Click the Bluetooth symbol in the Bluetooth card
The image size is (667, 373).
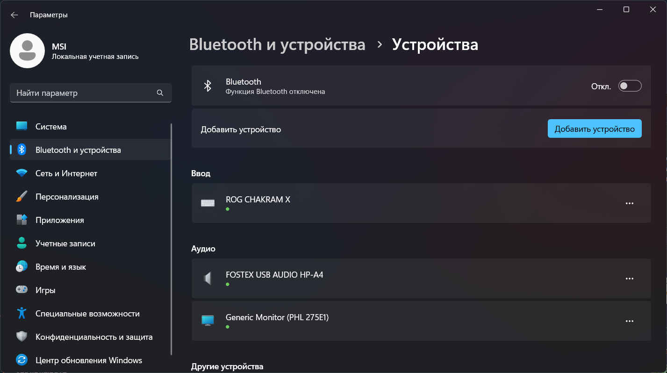[208, 86]
